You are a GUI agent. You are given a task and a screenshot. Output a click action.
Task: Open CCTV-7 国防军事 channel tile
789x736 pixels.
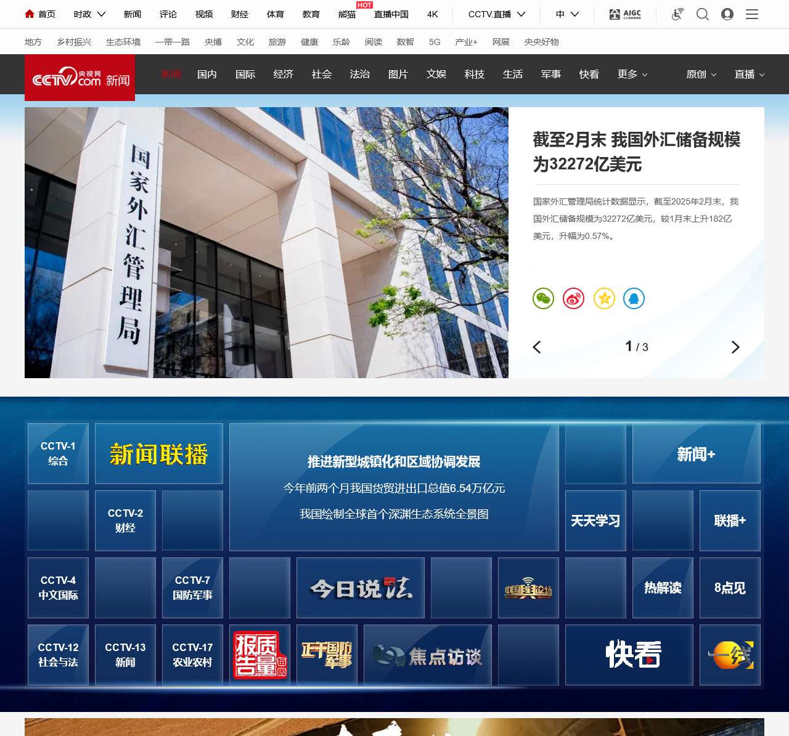192,588
